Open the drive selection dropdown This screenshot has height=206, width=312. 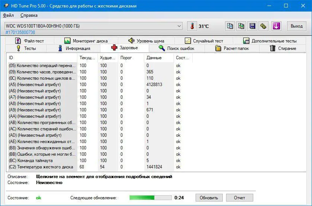93,26
